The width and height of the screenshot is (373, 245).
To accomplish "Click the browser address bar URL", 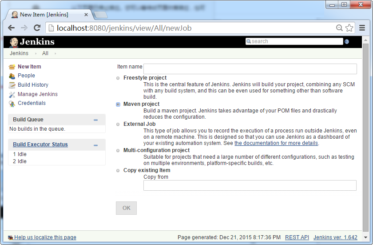I will 124,28.
